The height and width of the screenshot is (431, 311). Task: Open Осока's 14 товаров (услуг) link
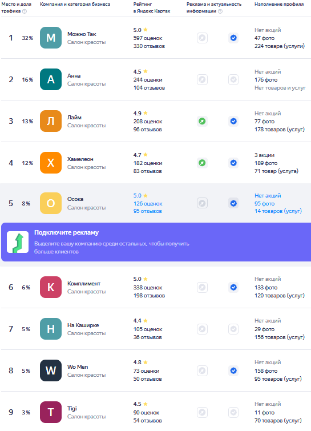[278, 211]
